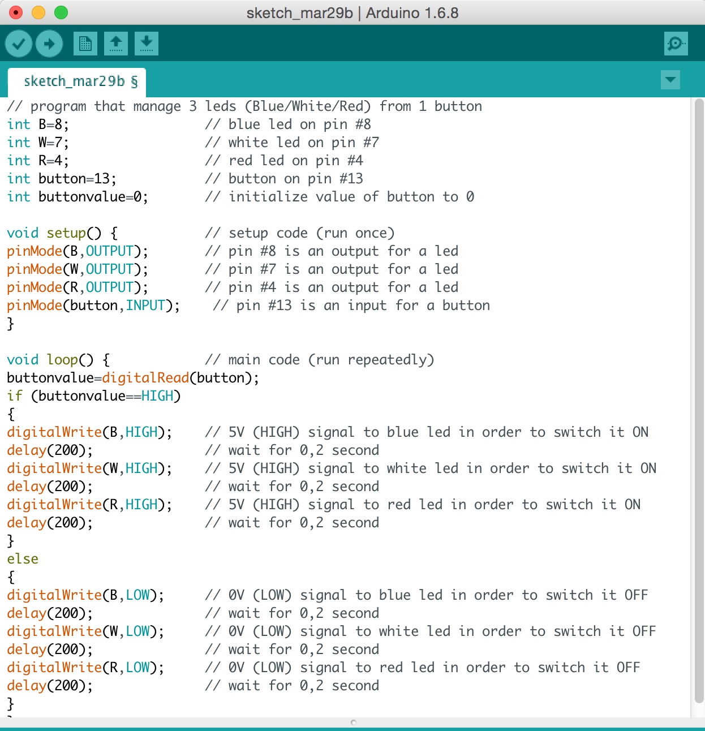This screenshot has width=705, height=731.
Task: Click the 'digitalWrite(R,HIGH);' statement
Action: (89, 505)
